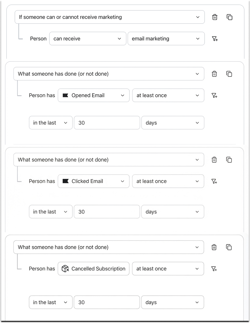This screenshot has width=250, height=323.
Task: Open 'at least once' dropdown for Clicked Email
Action: click(168, 181)
